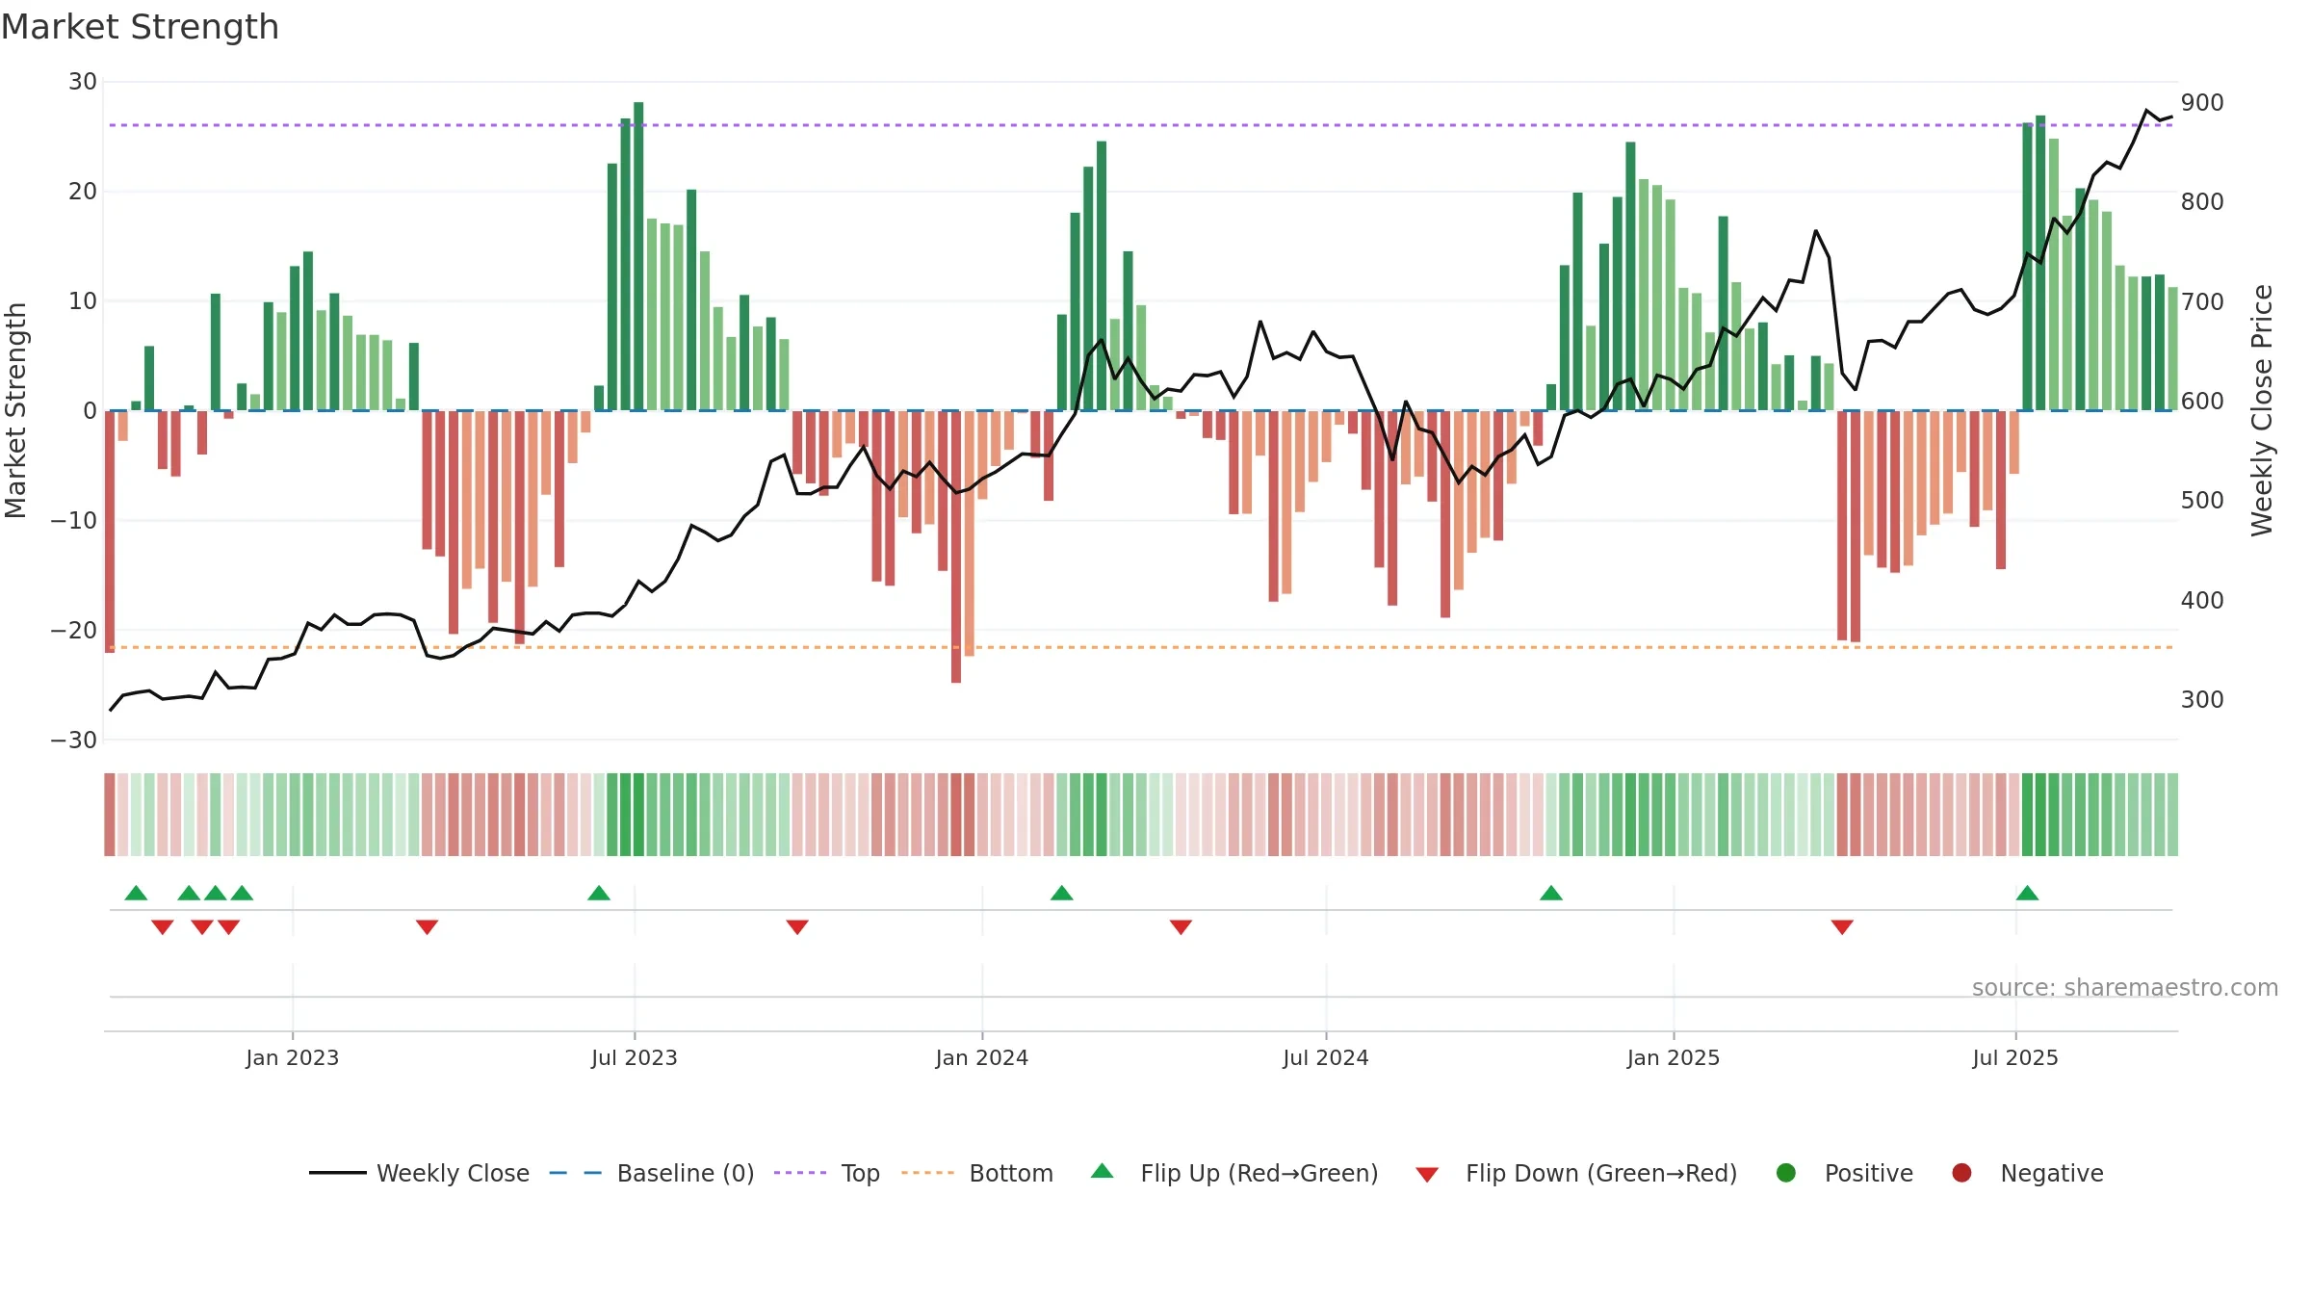
Task: Click the deepest red bar near Dec 2023
Action: (x=956, y=547)
